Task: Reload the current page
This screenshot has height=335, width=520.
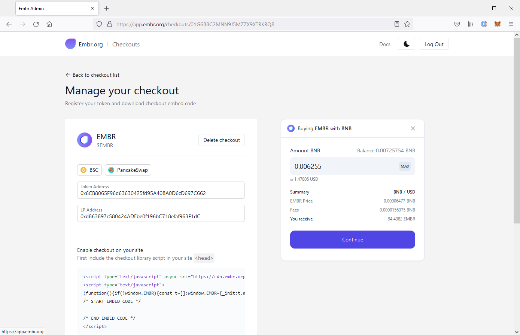Action: (36, 24)
